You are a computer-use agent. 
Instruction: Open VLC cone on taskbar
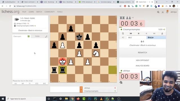pyautogui.click(x=101, y=99)
